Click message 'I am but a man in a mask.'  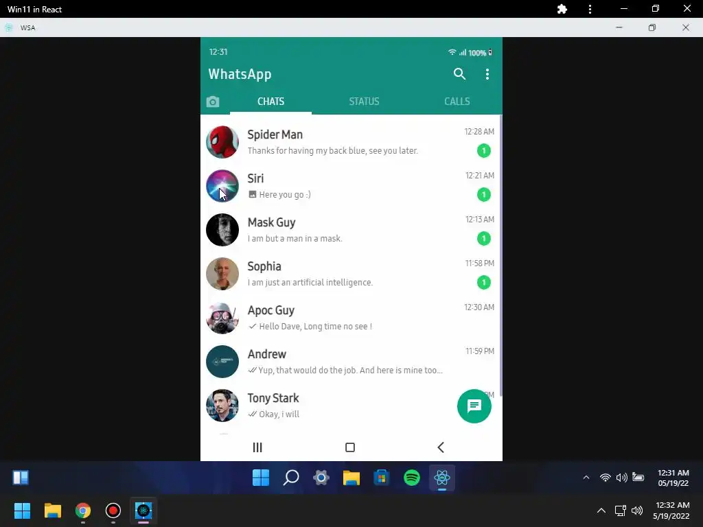point(295,238)
